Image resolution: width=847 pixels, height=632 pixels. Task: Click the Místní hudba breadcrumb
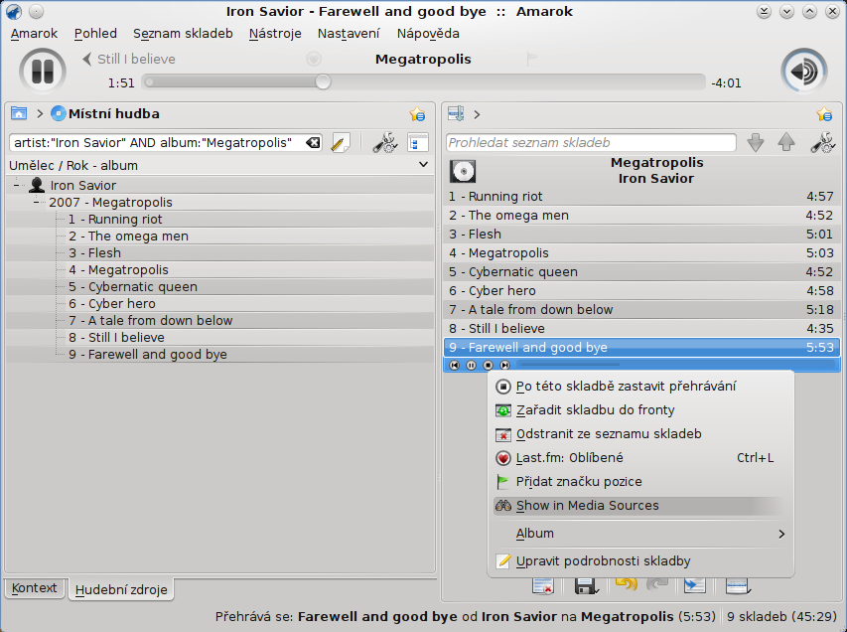click(x=105, y=113)
